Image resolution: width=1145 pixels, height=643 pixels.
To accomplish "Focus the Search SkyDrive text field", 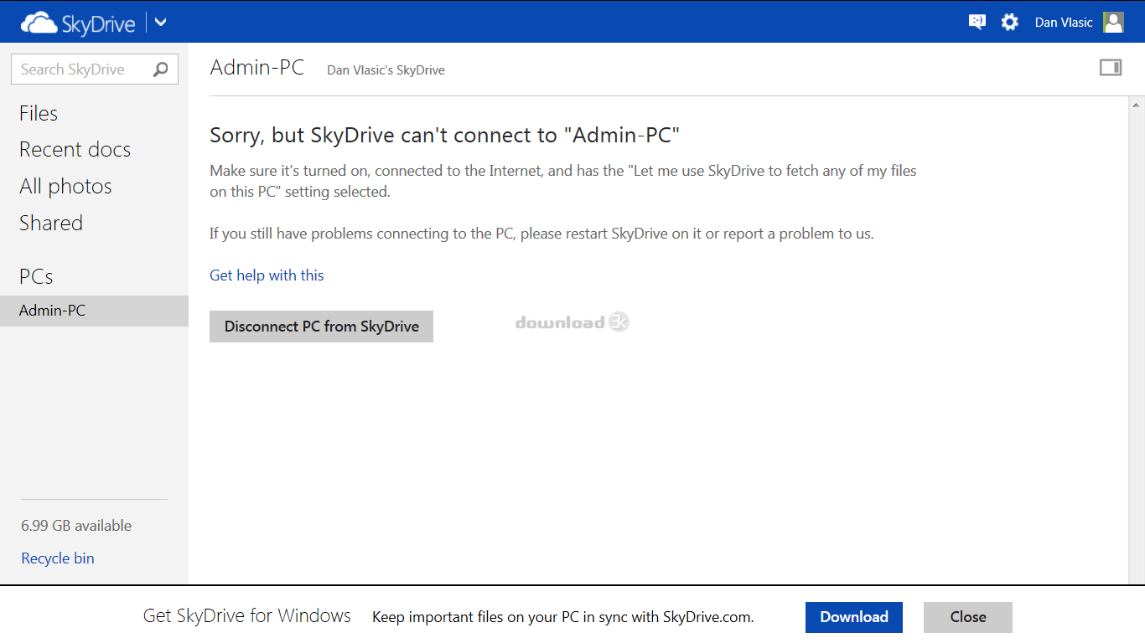I will coord(80,69).
